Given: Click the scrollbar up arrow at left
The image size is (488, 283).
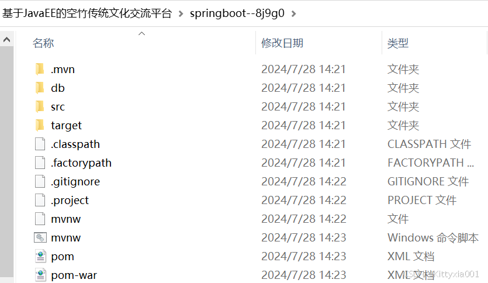Looking at the screenshot, I should point(7,40).
